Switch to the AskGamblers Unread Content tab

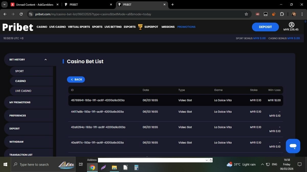(35, 5)
